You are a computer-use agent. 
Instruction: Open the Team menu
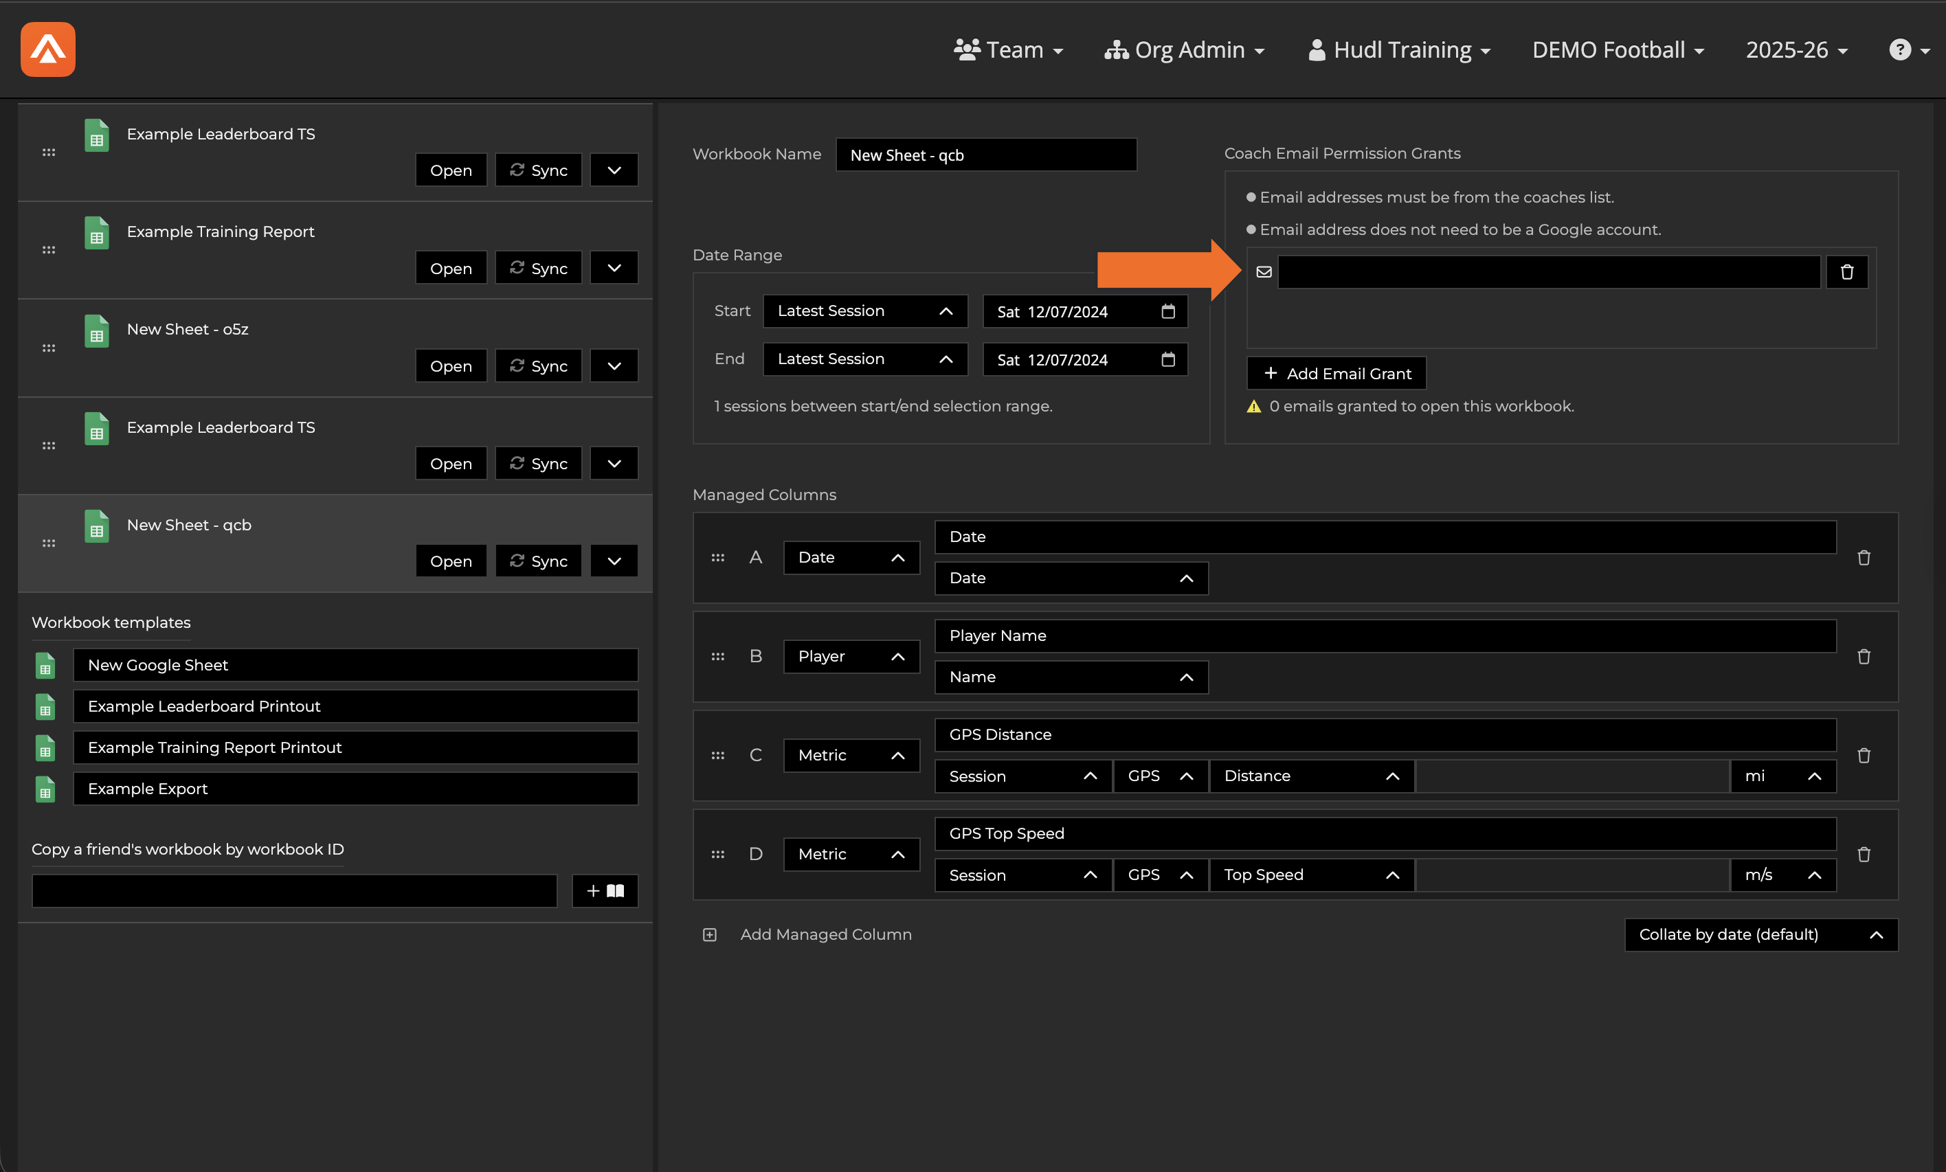tap(1008, 49)
